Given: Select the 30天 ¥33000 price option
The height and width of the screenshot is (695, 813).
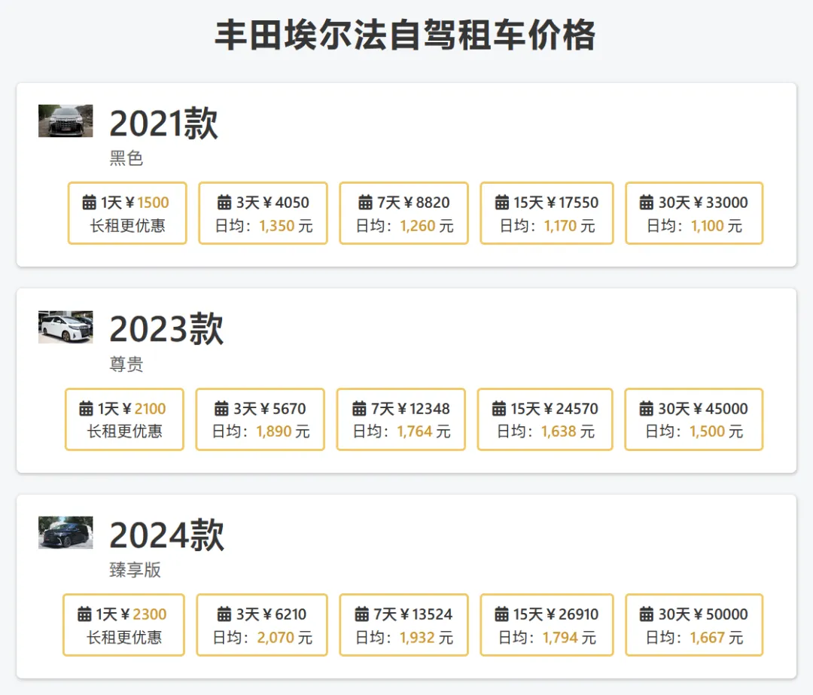Looking at the screenshot, I should click(x=694, y=213).
